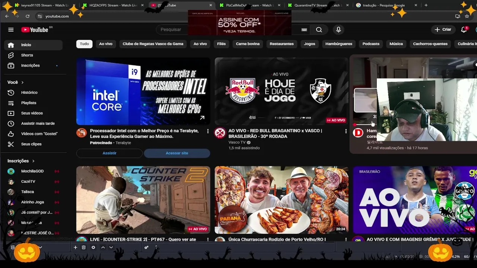Viewport: 477px width, 268px height.
Task: Open the Vasco TV channel avatar
Action: 220,133
